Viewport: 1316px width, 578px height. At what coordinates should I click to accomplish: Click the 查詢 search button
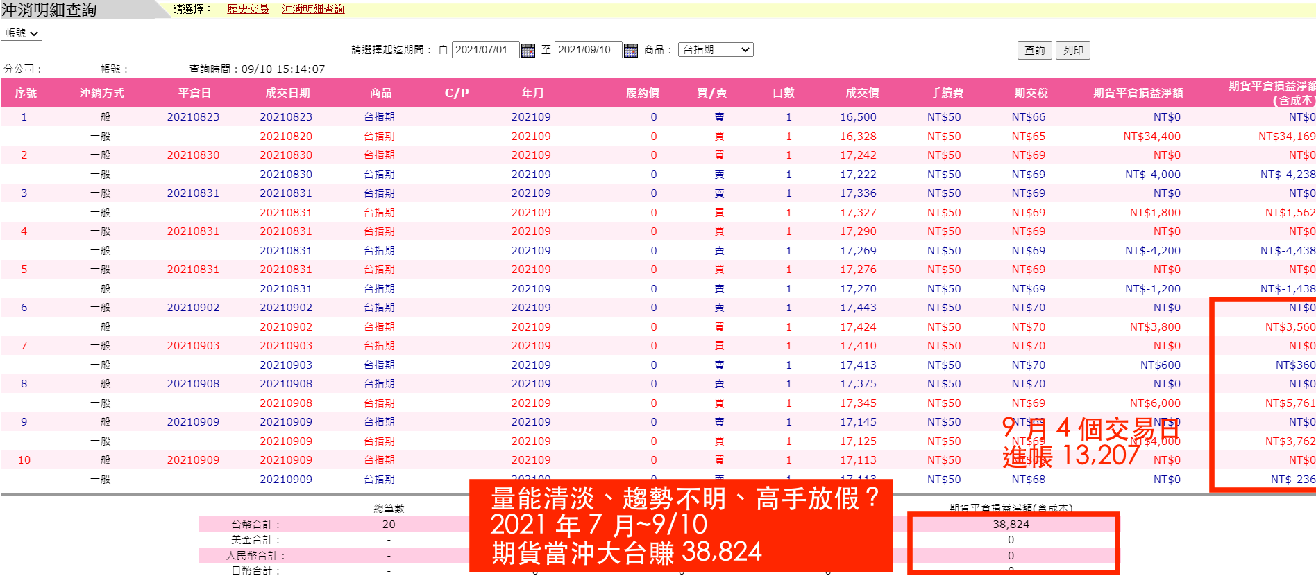point(1035,51)
